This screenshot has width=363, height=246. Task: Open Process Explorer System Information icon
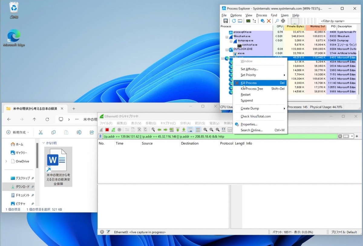click(x=240, y=21)
